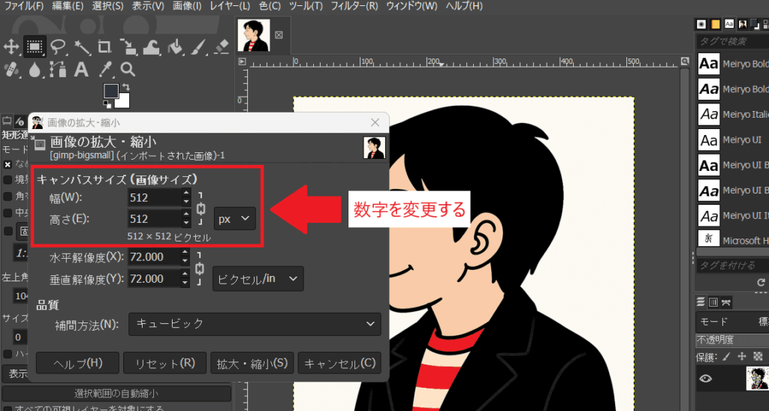Click the 高さ(E) height input field
The width and height of the screenshot is (769, 411).
coord(155,218)
